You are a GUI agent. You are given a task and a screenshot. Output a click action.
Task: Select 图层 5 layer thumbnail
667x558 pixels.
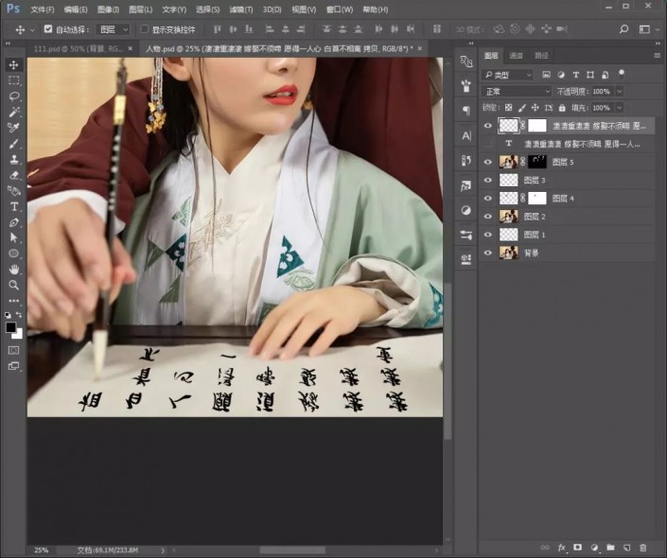pos(508,162)
